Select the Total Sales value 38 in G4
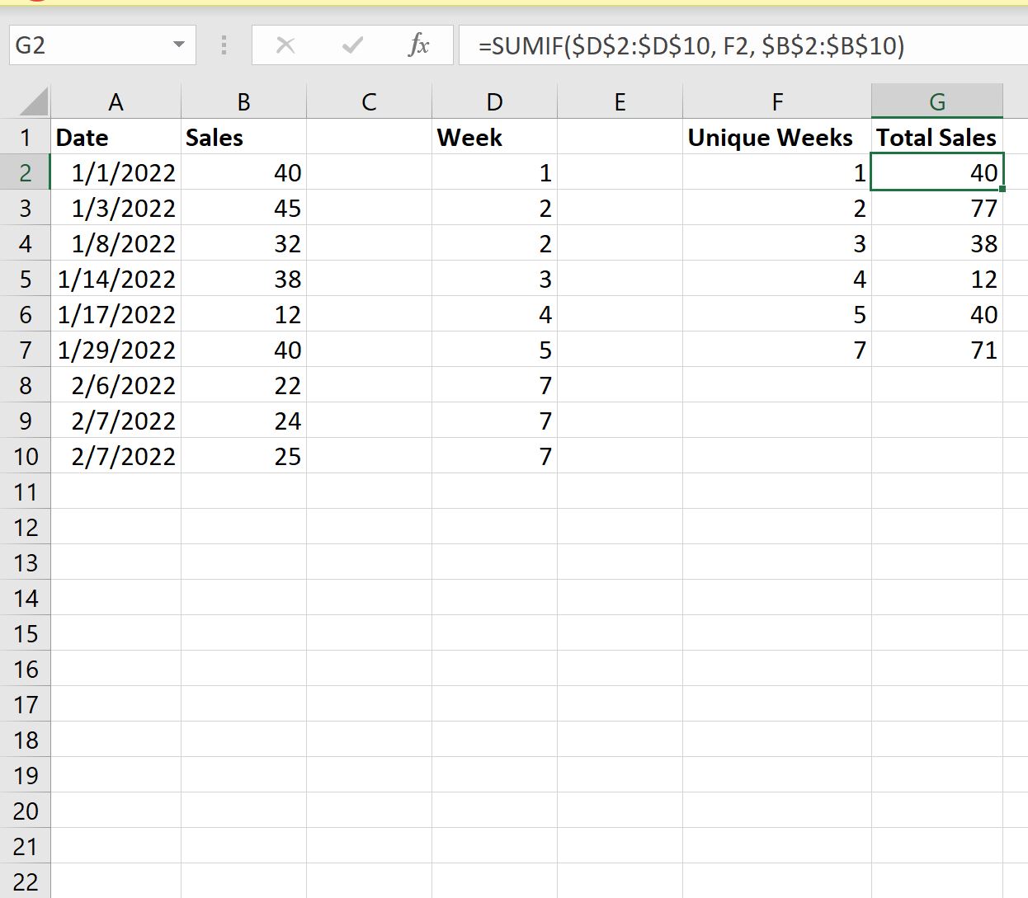 pos(937,243)
